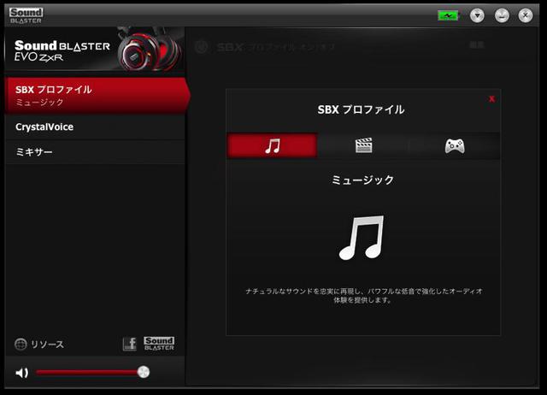Click the globe icon beside リソース
This screenshot has width=547, height=395.
coord(21,345)
